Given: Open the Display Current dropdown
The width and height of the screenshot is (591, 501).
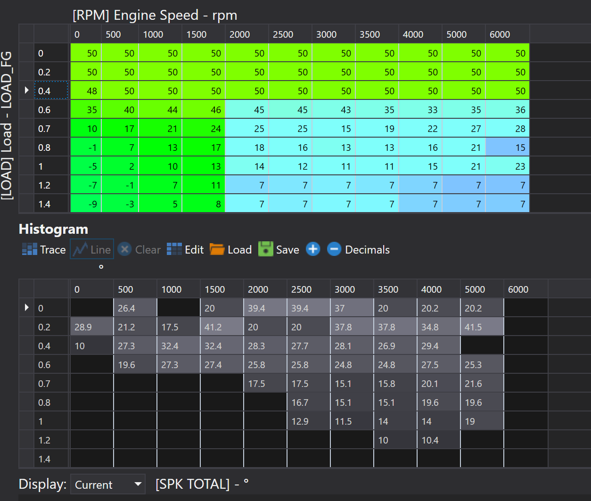Looking at the screenshot, I should (x=108, y=484).
